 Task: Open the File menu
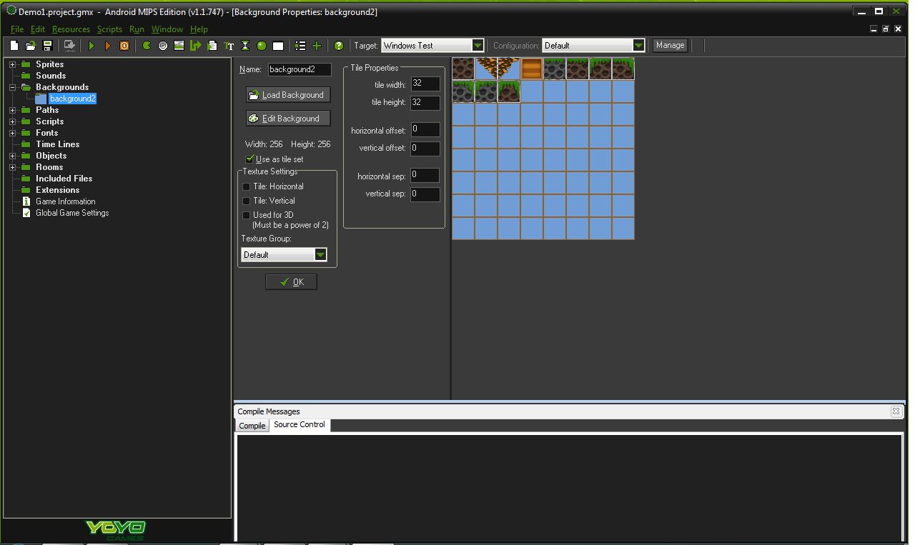[17, 29]
